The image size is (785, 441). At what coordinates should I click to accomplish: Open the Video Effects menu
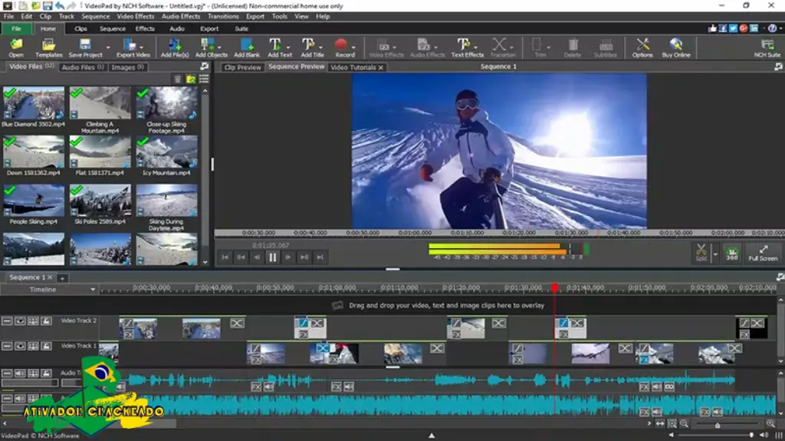click(135, 17)
